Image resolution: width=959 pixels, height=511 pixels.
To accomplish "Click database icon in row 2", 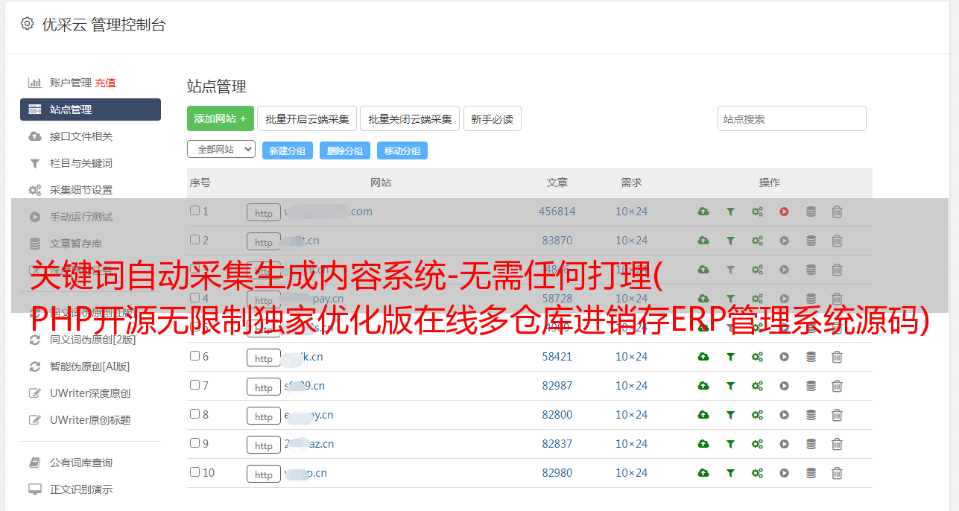I will (x=811, y=241).
